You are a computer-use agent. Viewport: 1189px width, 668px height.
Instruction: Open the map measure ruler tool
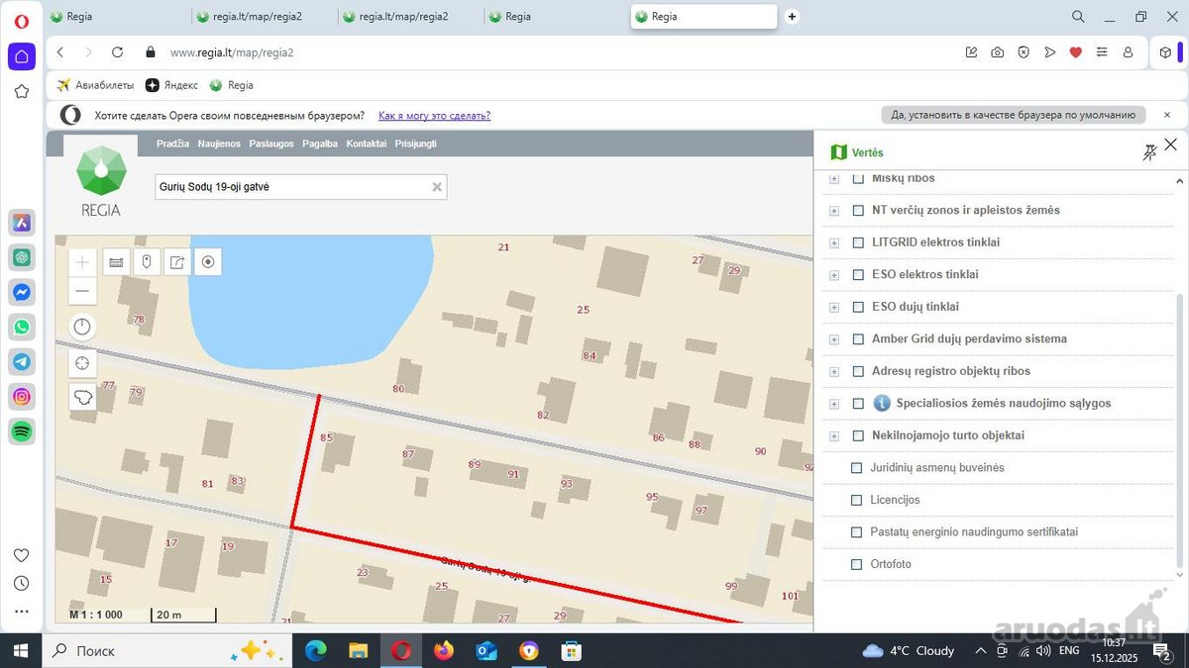point(116,262)
